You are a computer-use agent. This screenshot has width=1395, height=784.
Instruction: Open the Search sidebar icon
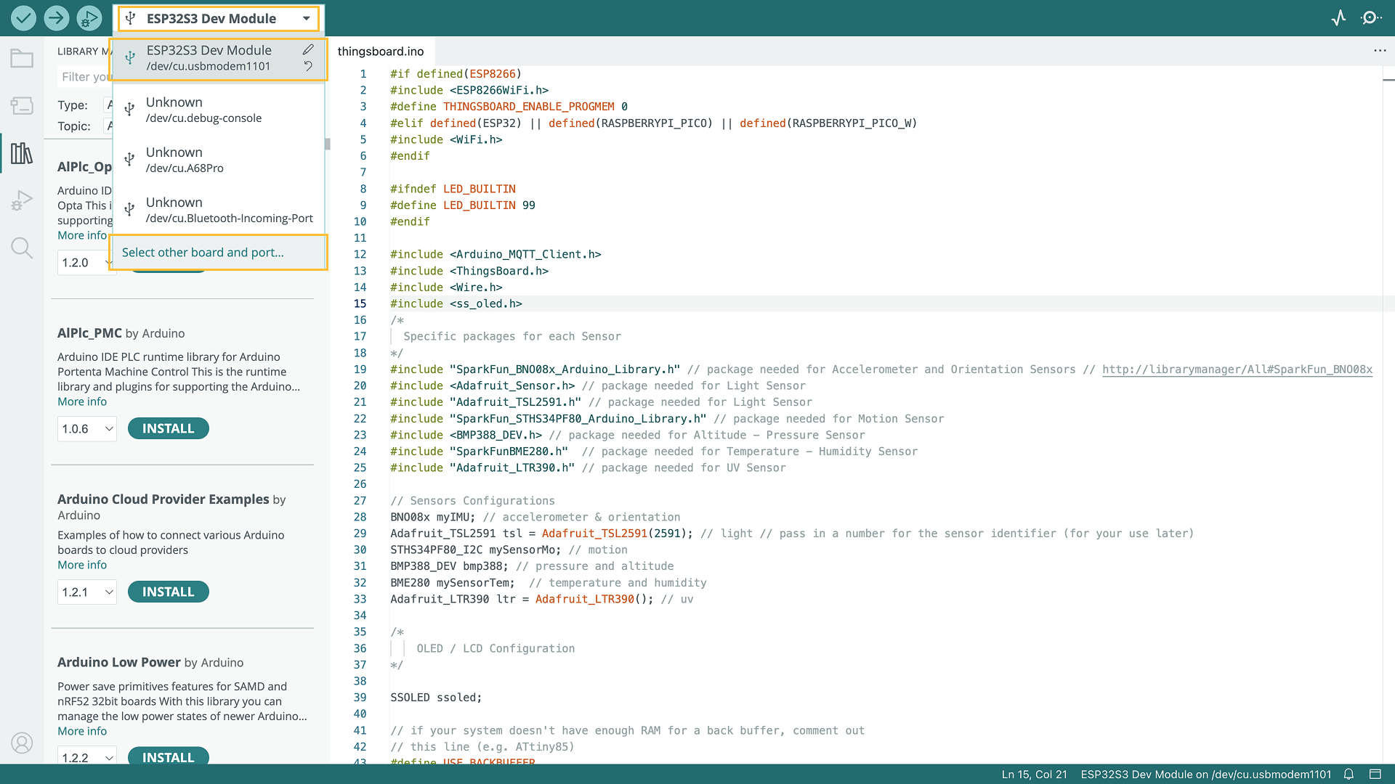(22, 248)
